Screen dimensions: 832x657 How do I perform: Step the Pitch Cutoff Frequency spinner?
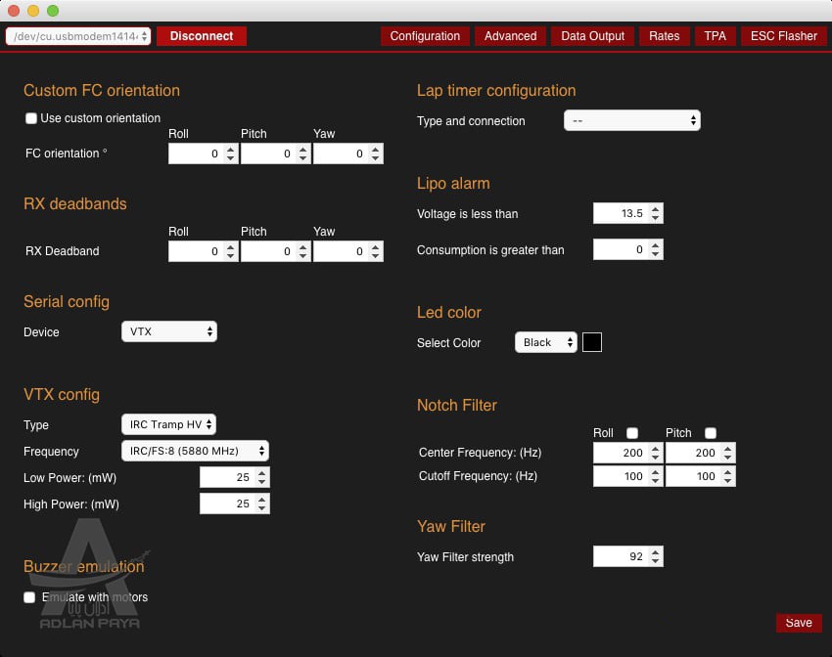(x=728, y=476)
